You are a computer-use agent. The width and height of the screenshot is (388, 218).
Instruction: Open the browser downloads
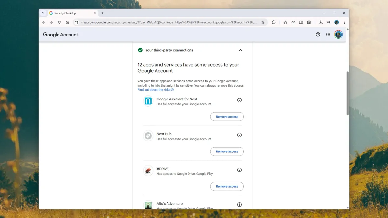(321, 22)
